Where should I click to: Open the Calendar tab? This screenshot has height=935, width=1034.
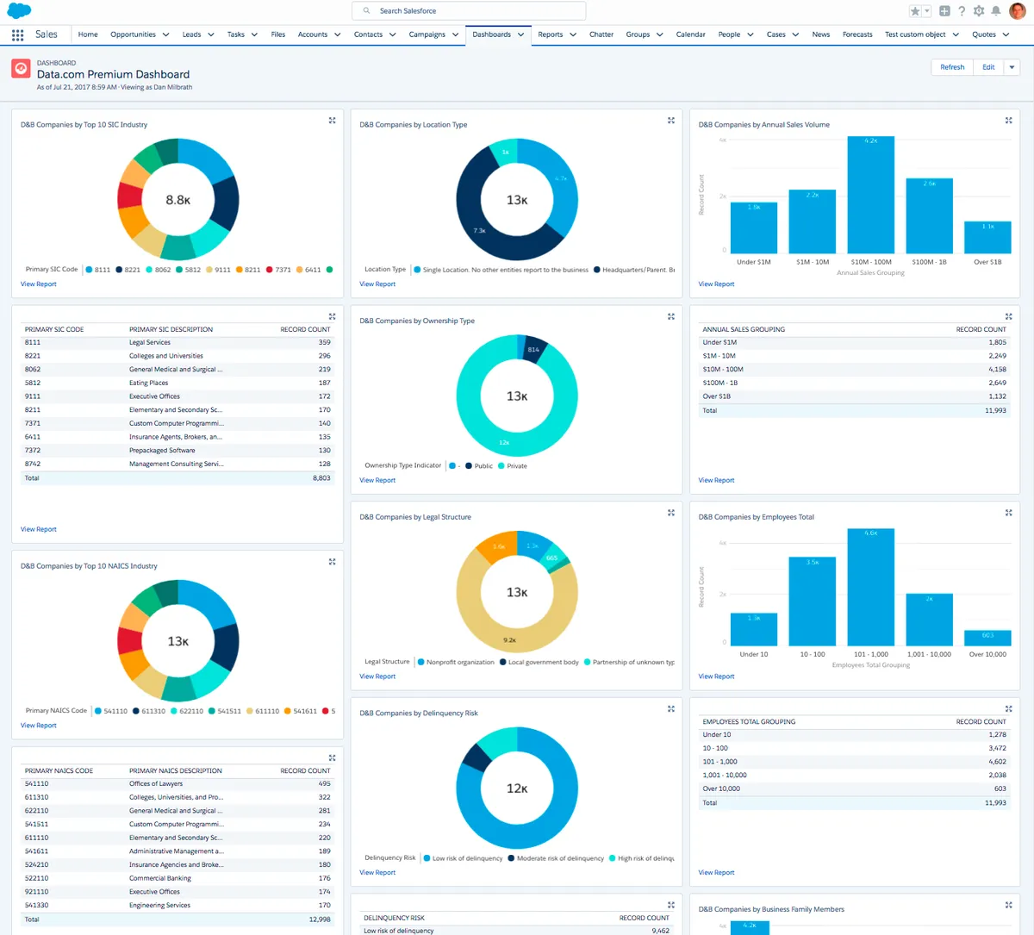tap(690, 34)
